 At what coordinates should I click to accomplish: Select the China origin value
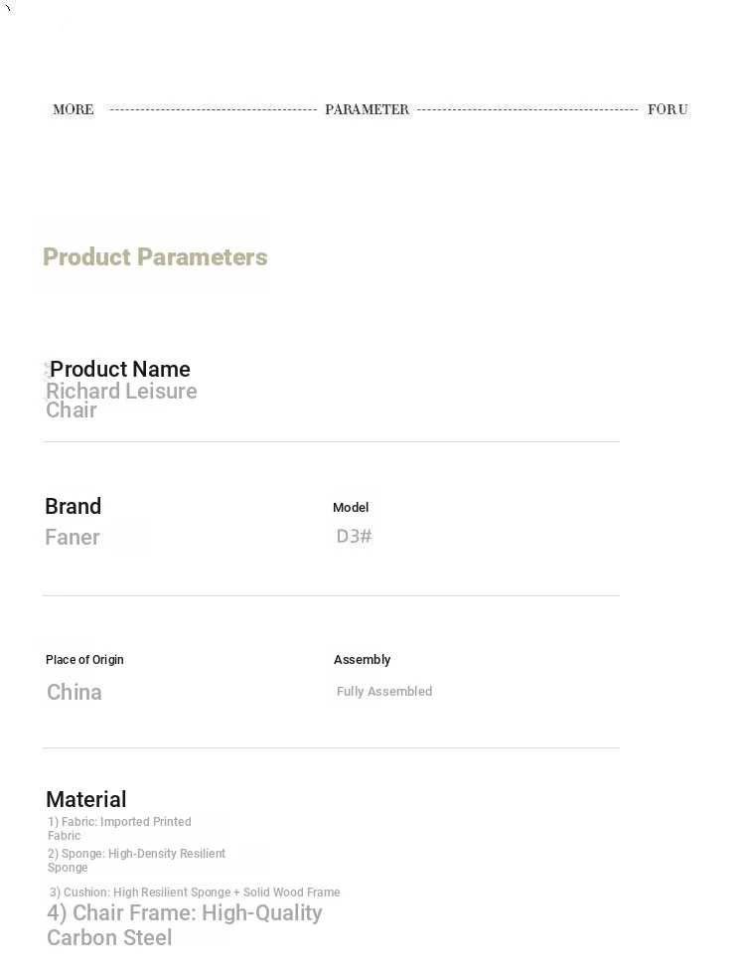(74, 692)
